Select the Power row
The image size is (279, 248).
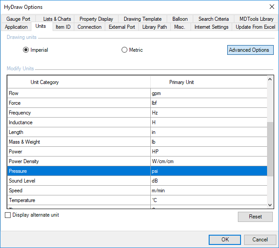pos(137,152)
